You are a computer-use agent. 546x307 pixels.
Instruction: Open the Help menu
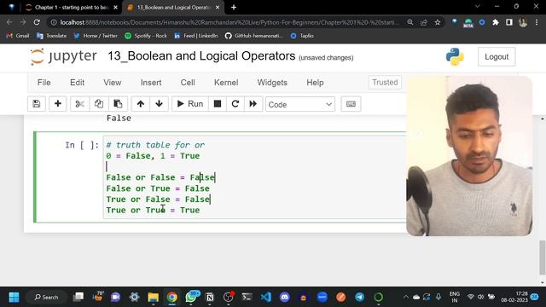point(315,83)
